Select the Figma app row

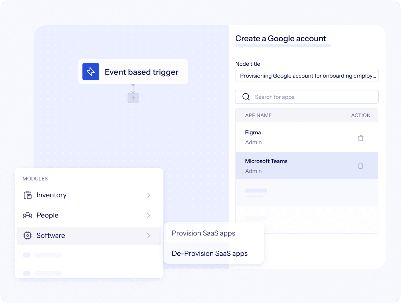[x=293, y=137]
